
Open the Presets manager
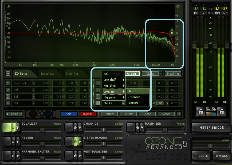pyautogui.click(x=201, y=156)
